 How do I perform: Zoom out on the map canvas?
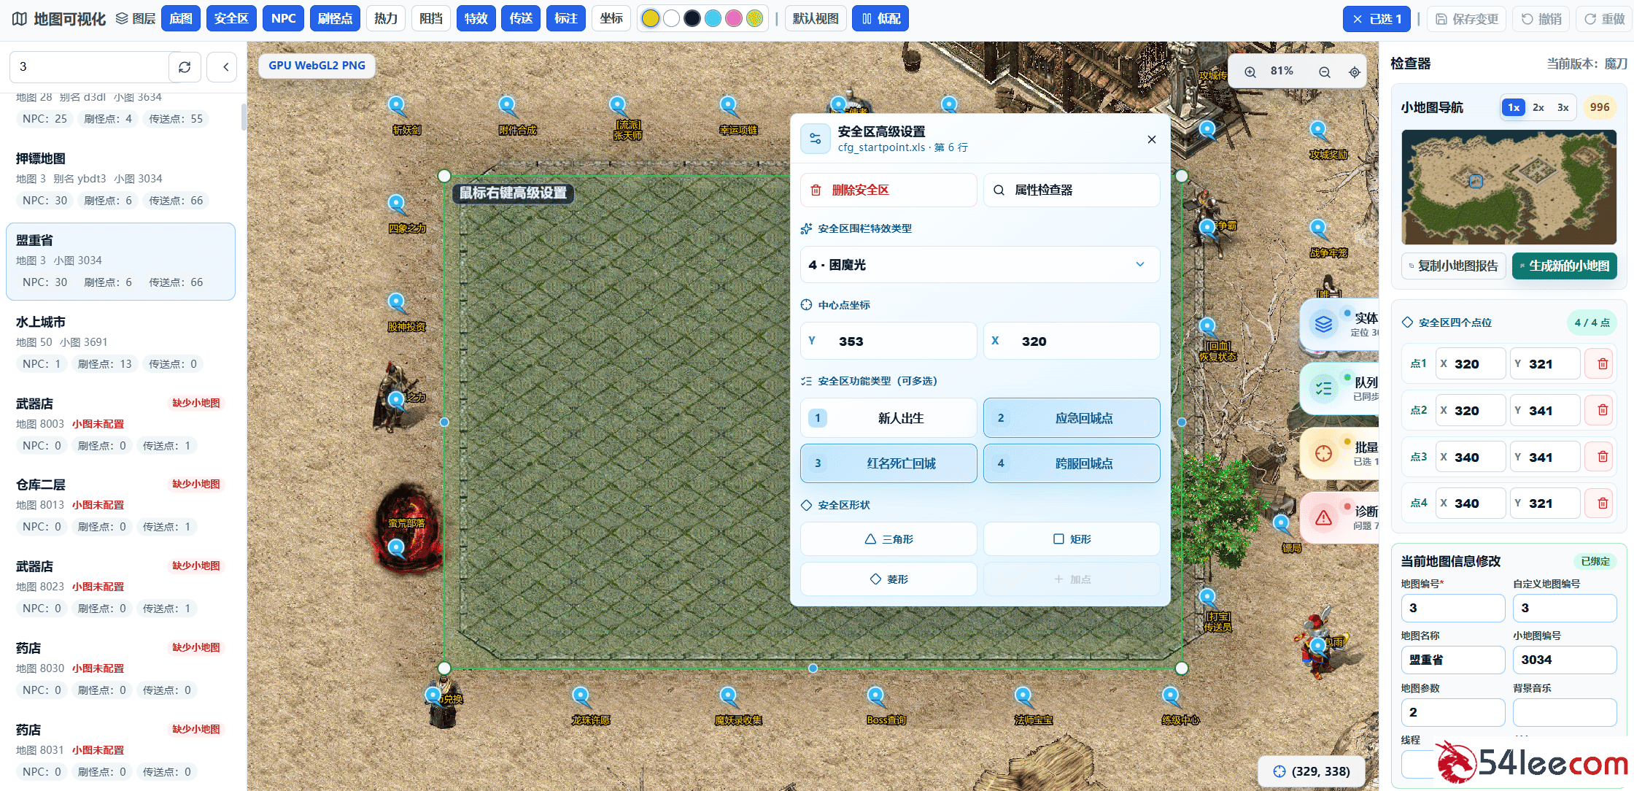coord(1325,72)
